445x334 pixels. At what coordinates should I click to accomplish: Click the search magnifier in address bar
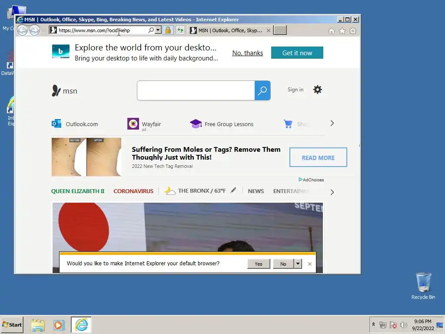[x=151, y=30]
